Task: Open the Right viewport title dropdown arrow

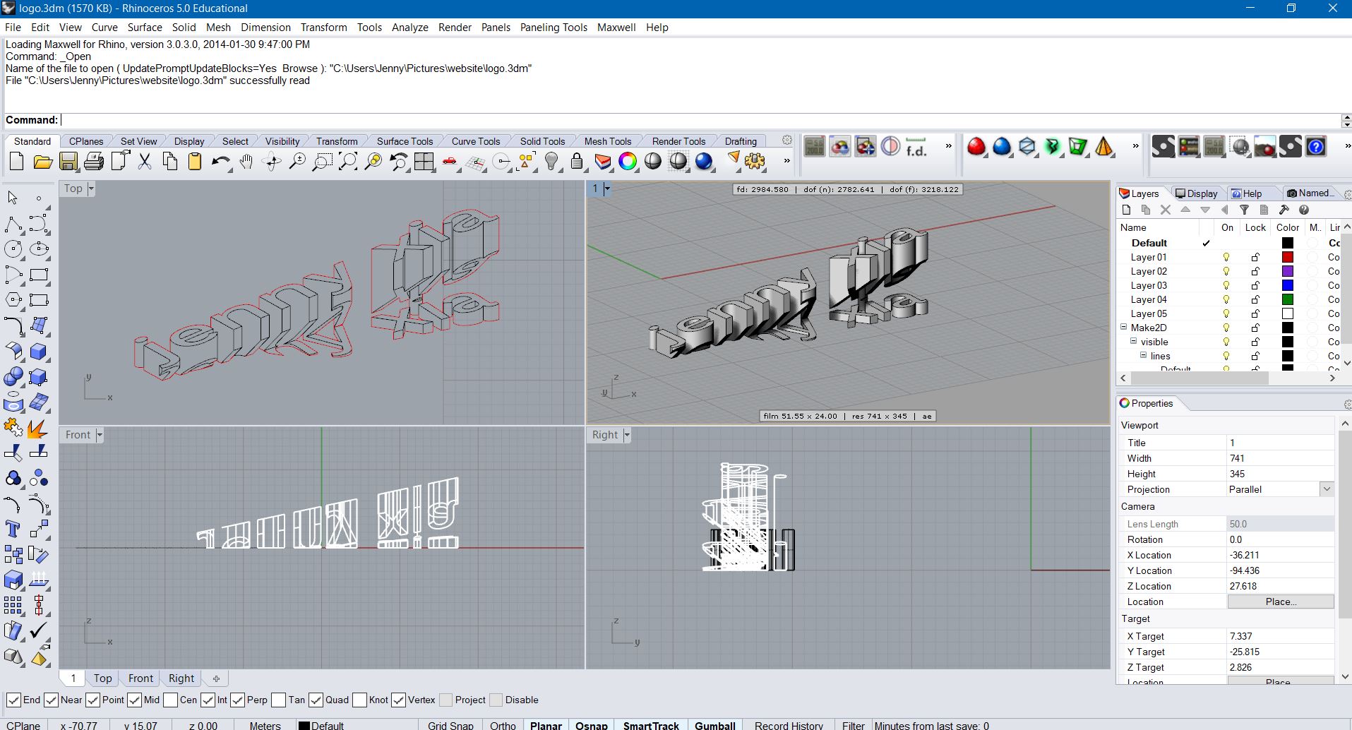Action: coord(626,435)
